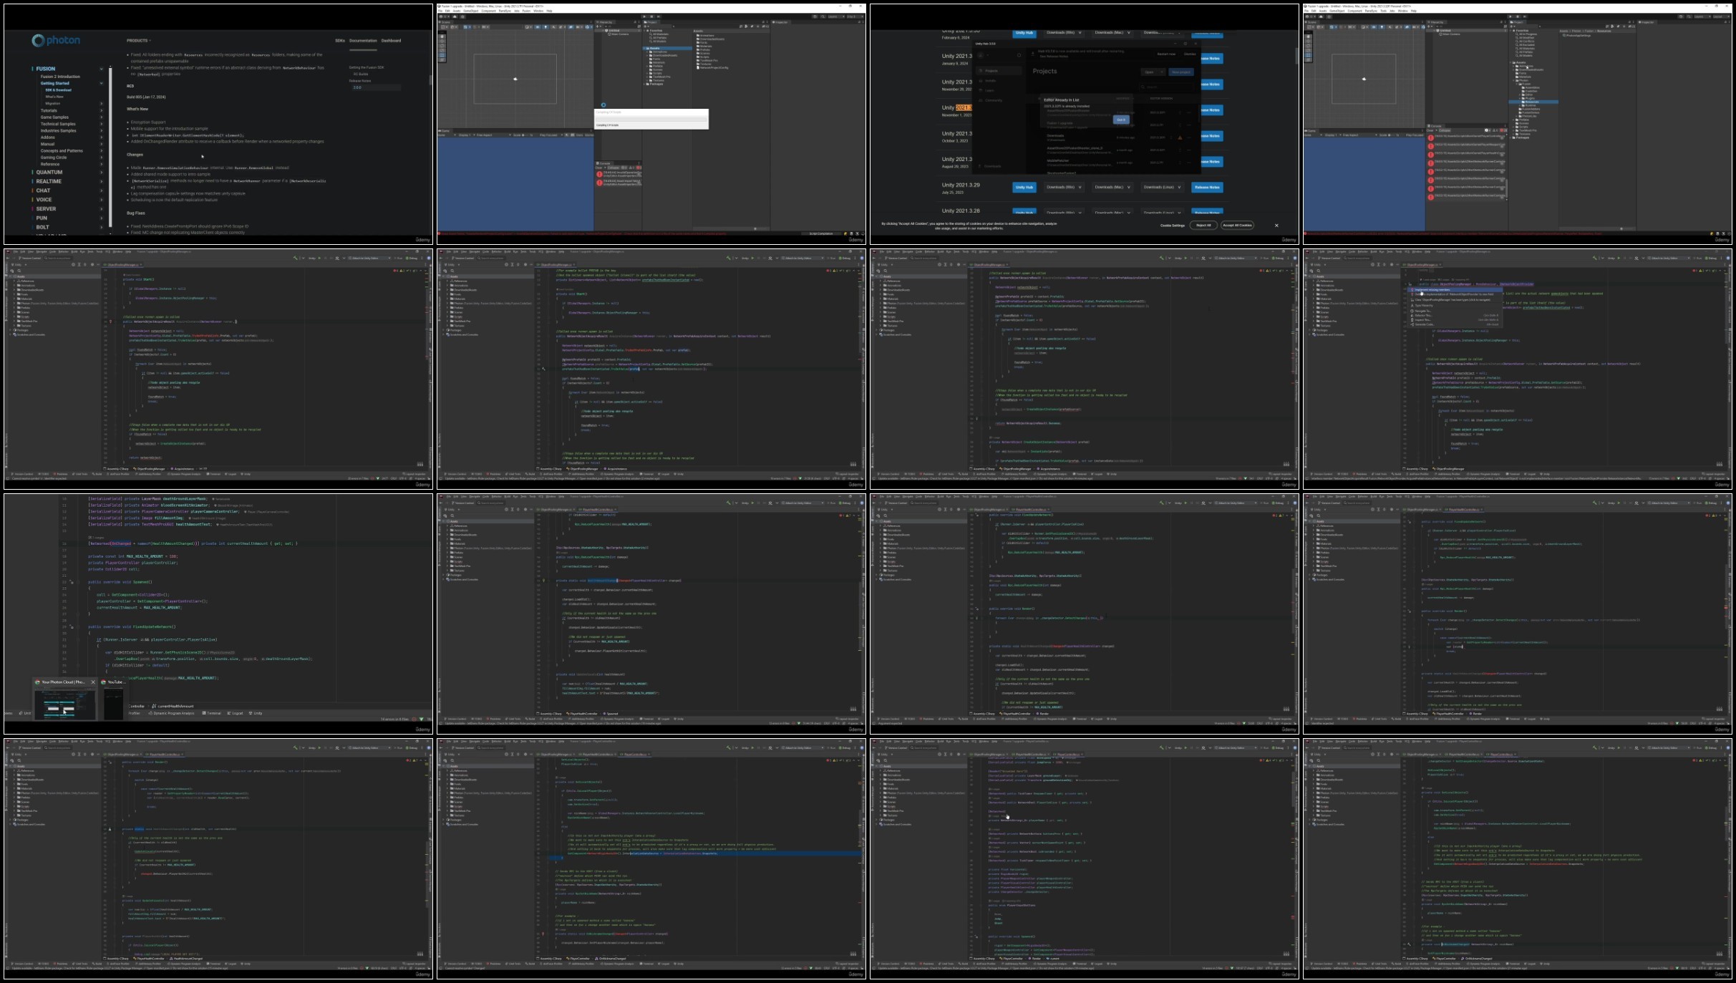This screenshot has height=983, width=1736.
Task: Click the Chrome icon on the YouTube taskbar preview
Action: [x=103, y=682]
